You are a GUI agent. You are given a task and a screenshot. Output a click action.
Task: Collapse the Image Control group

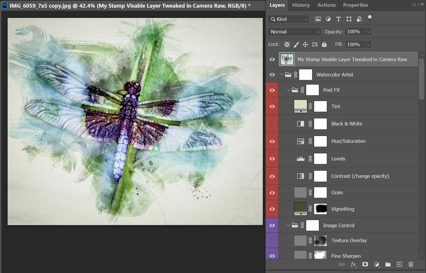(289, 225)
